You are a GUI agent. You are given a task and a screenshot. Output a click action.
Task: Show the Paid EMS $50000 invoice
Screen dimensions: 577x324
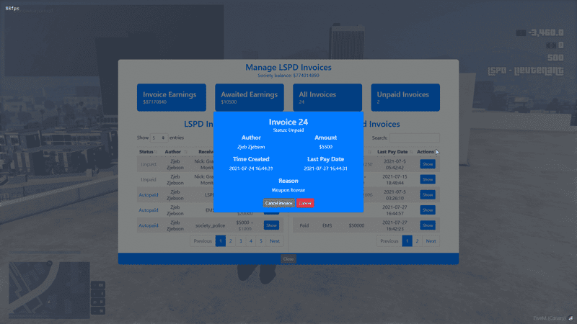(428, 225)
